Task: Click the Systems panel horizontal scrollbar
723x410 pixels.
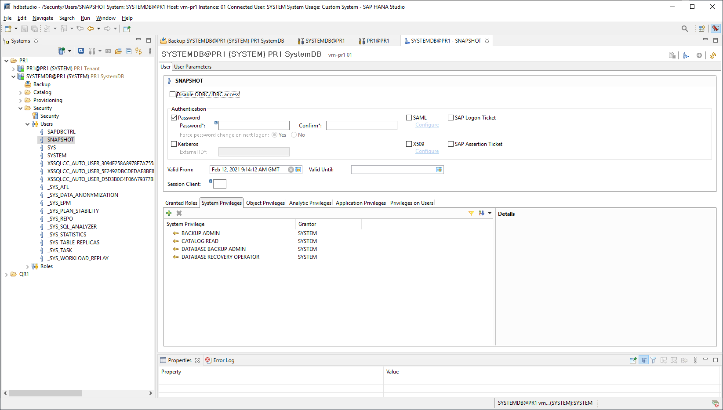Action: click(46, 393)
